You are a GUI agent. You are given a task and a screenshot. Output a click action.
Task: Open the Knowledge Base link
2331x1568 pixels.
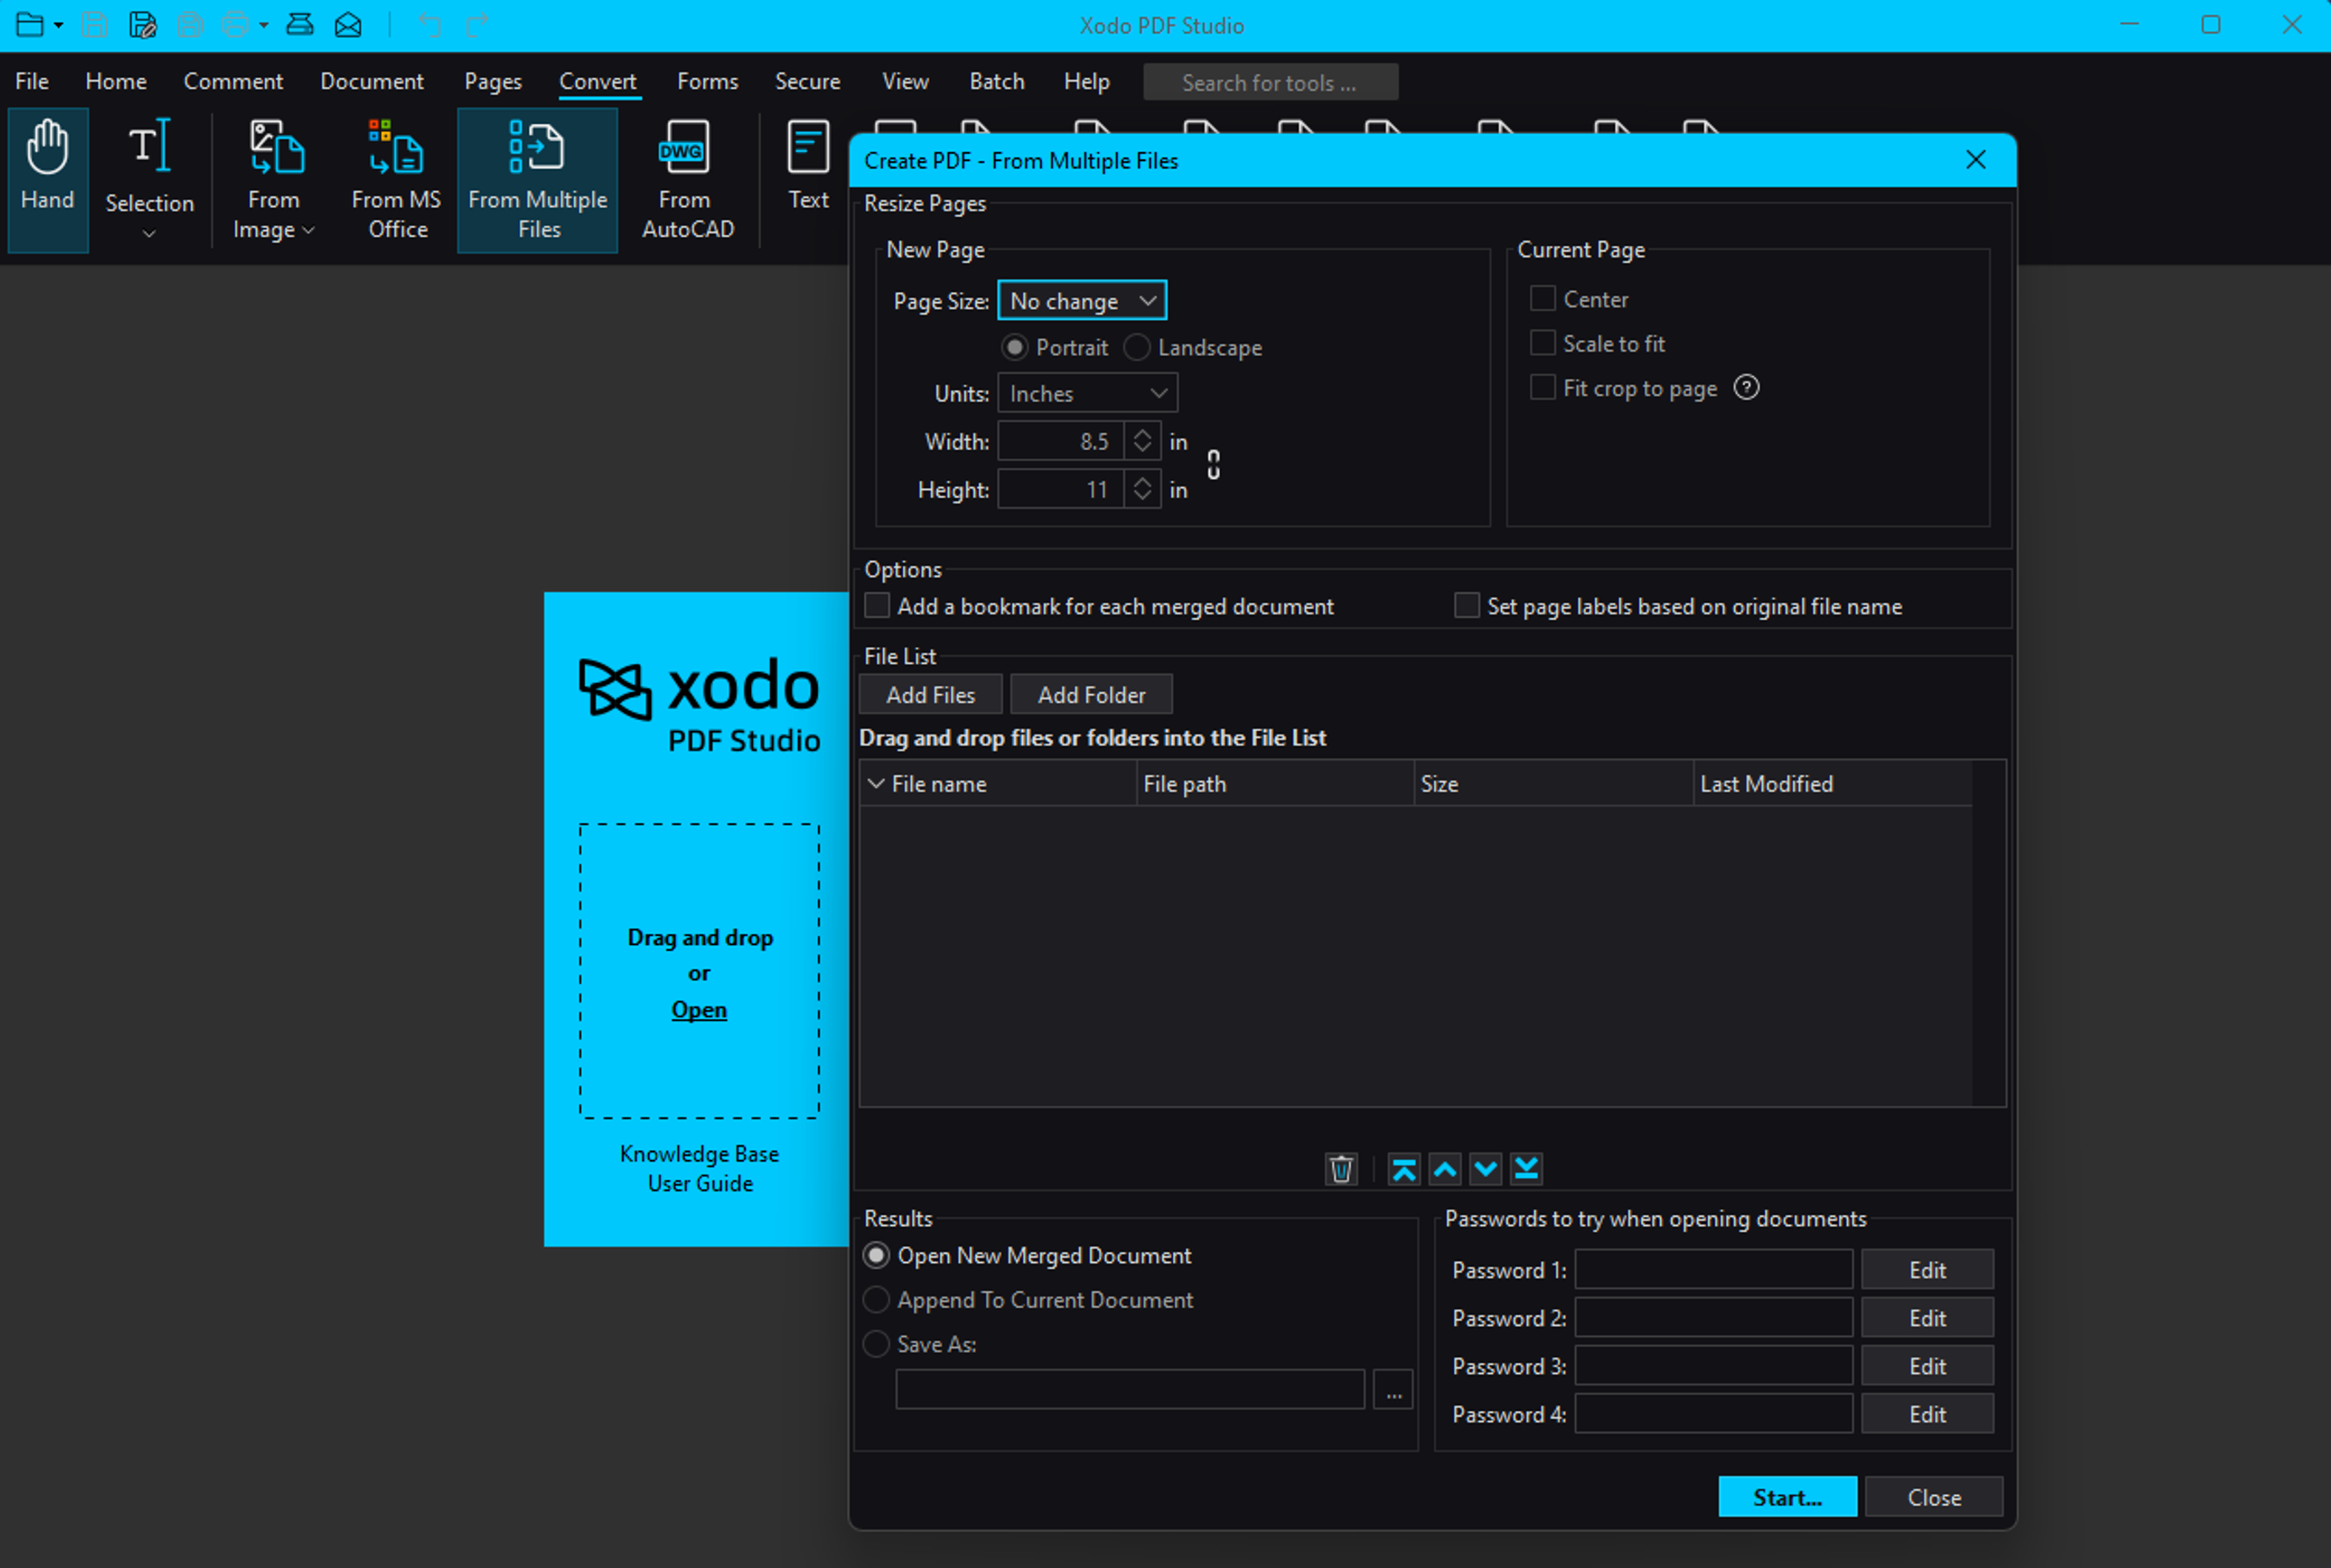(x=699, y=1153)
